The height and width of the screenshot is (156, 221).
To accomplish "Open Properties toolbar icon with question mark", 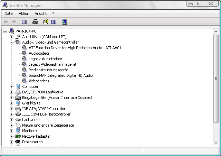I will (x=46, y=22).
